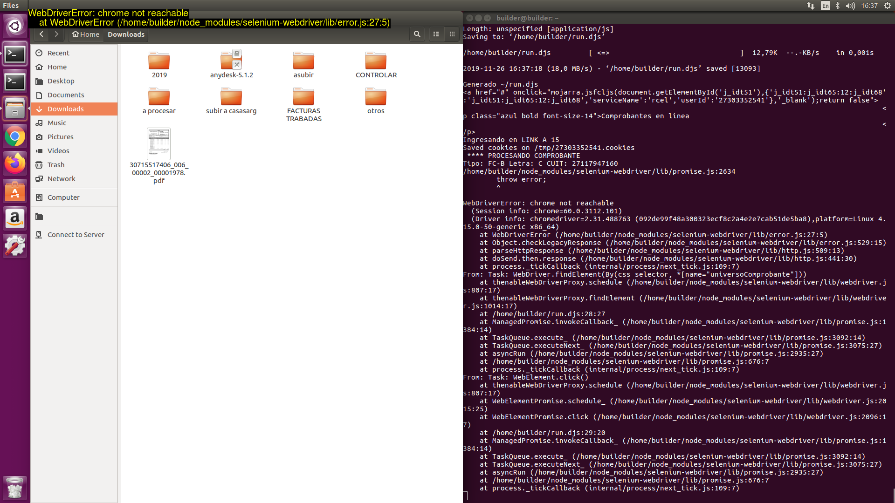Open the anydesk-5.1.2 folder
This screenshot has width=895, height=503.
231,65
